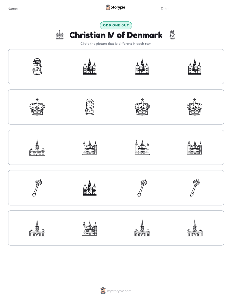The width and height of the screenshot is (232, 300).
Task: Click the Name line field
Action: 53,9
